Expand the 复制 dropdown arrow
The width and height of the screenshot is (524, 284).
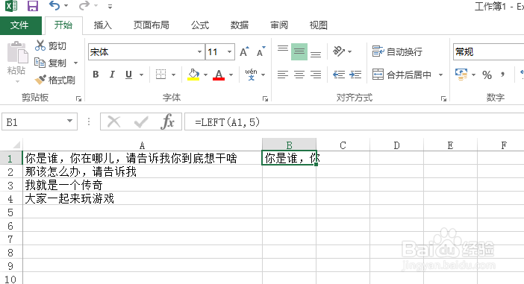(76, 63)
